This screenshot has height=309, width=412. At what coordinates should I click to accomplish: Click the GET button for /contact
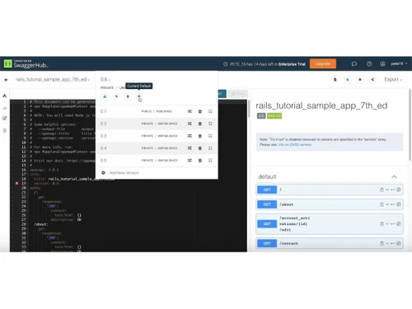pyautogui.click(x=267, y=243)
